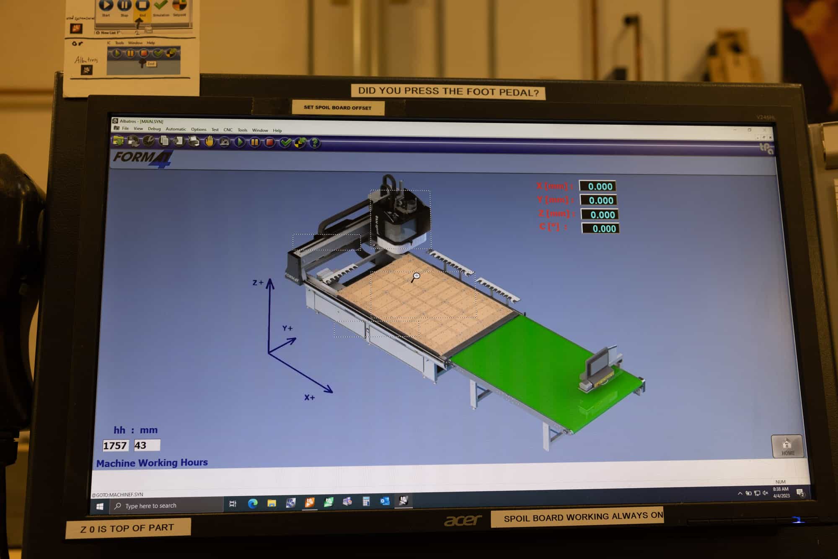Click the green tpa taskbar icon

point(328,502)
